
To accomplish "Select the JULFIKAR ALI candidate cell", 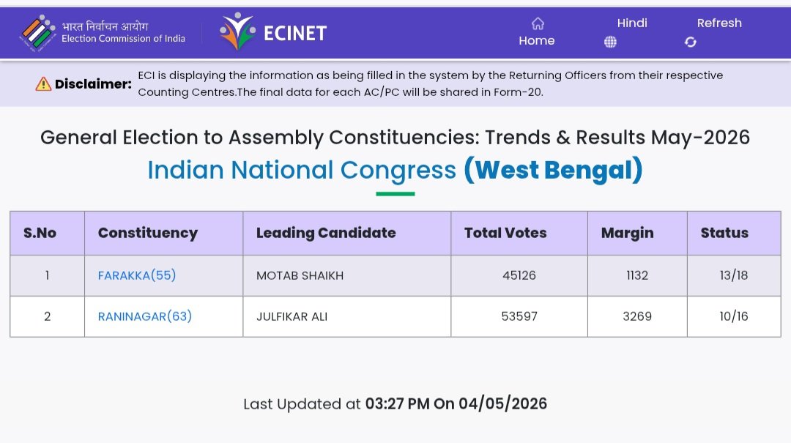I will [x=347, y=316].
